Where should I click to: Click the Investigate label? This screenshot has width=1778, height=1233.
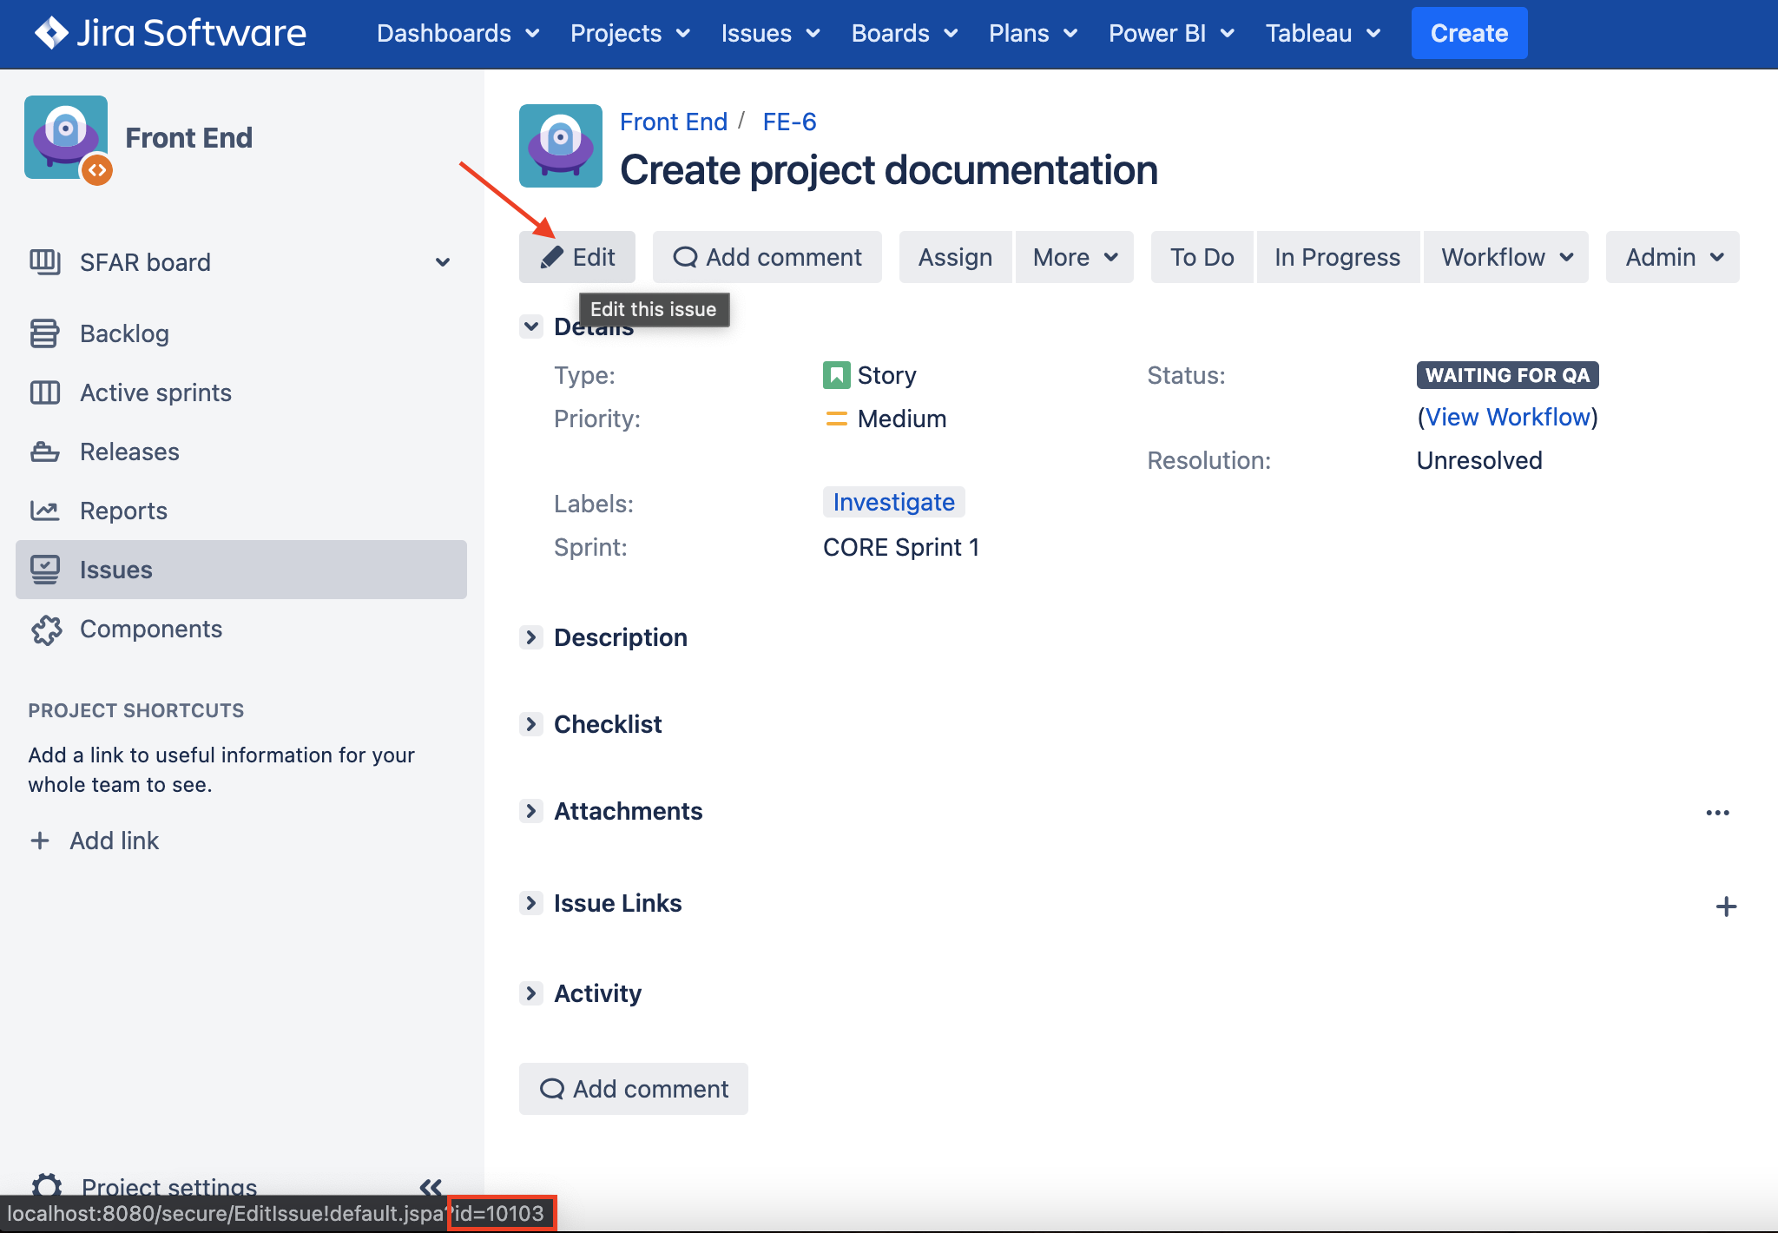point(893,502)
